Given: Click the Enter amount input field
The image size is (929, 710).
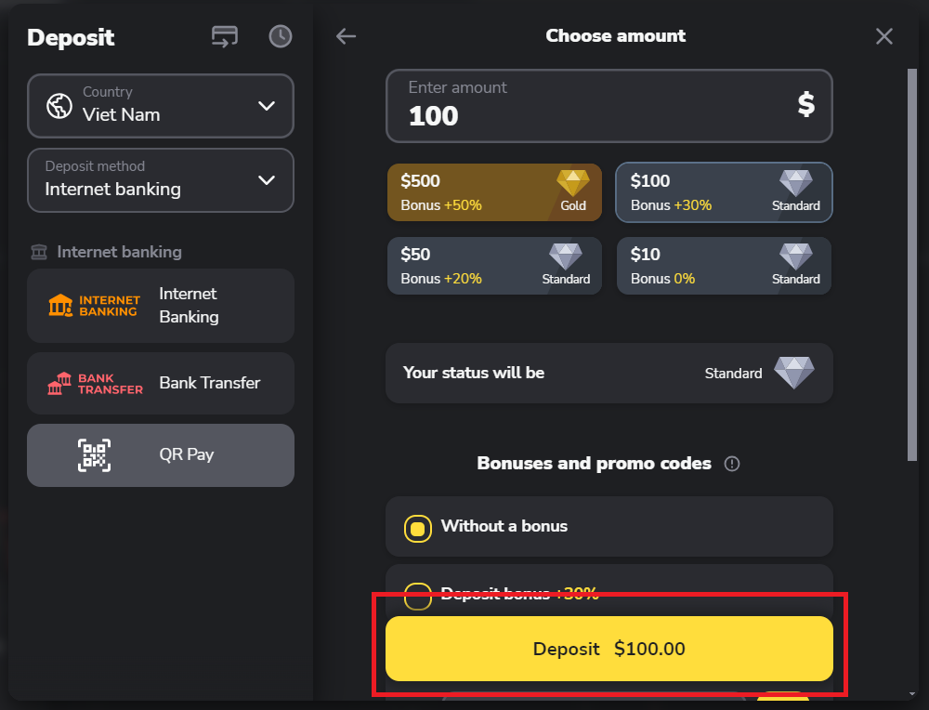Looking at the screenshot, I should [595, 106].
